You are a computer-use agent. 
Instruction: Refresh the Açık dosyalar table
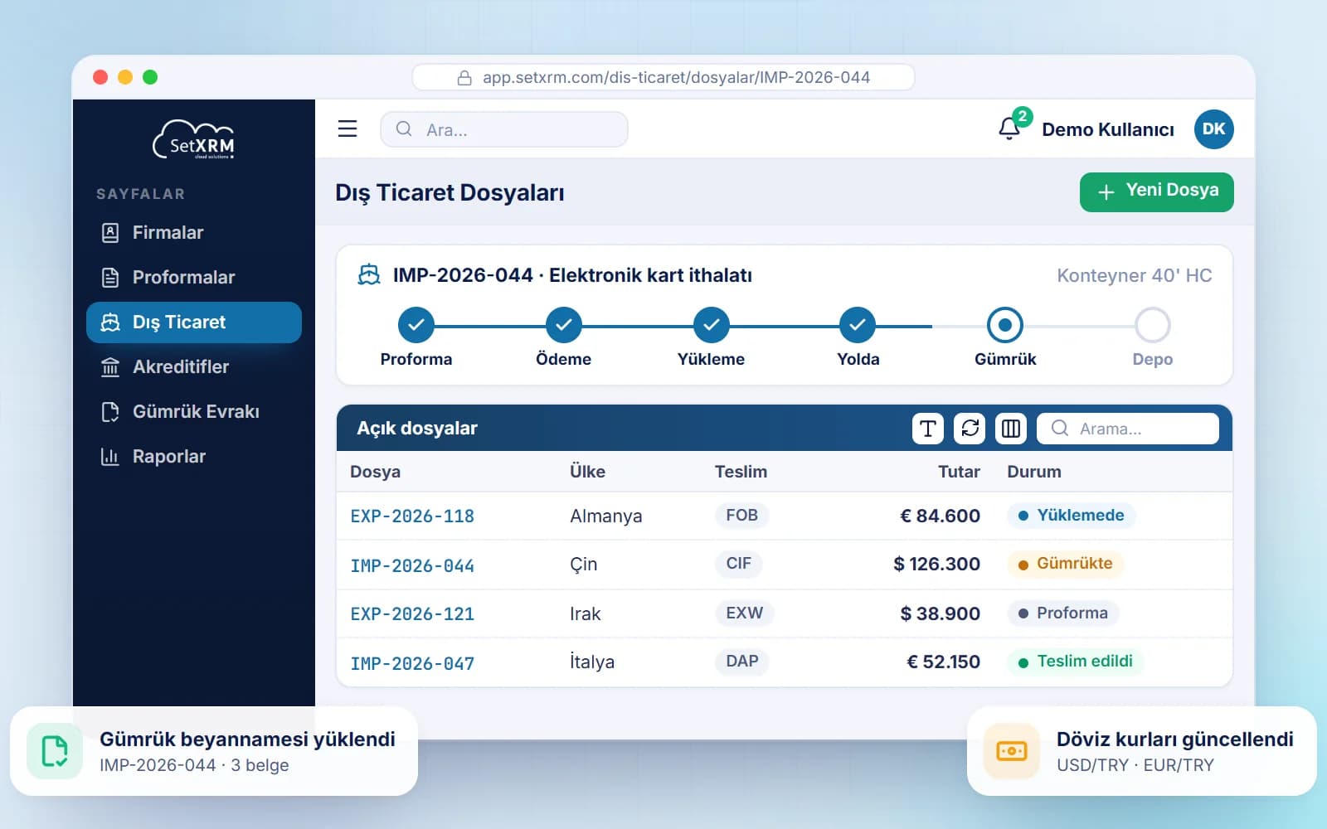click(970, 429)
